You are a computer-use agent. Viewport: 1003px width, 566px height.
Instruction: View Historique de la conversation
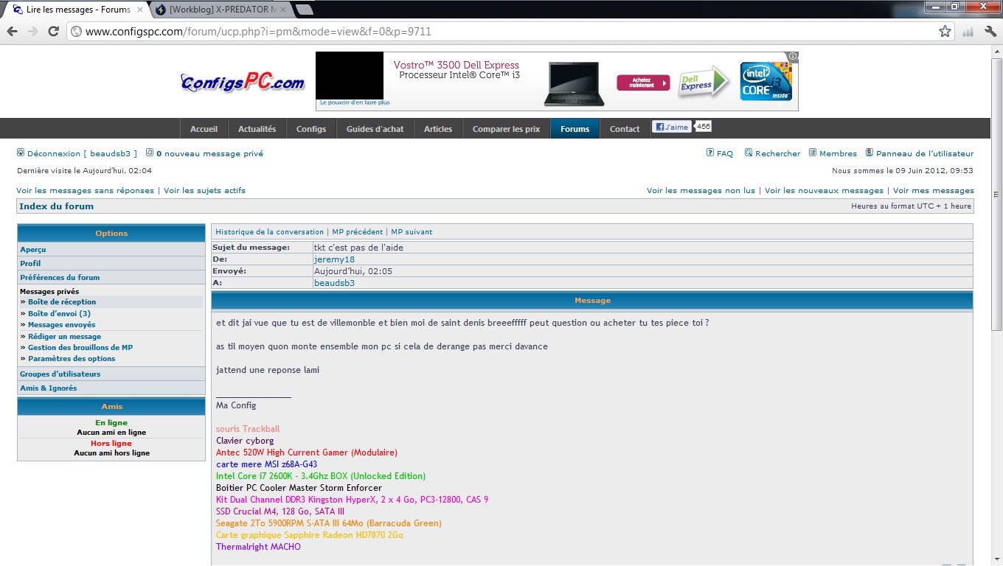tap(269, 232)
